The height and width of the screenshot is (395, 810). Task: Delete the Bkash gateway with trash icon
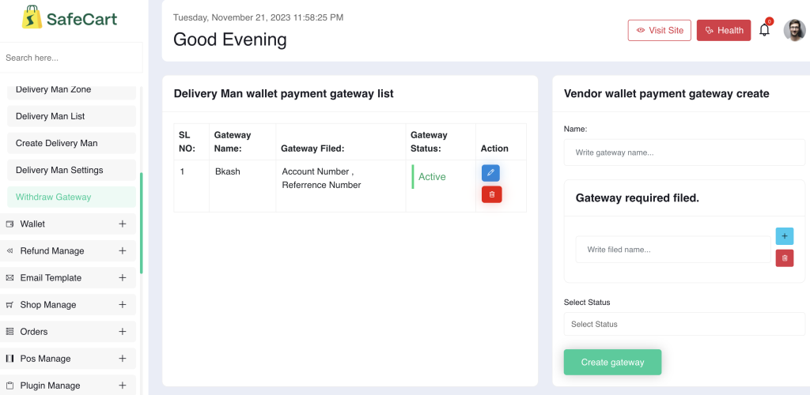(492, 194)
